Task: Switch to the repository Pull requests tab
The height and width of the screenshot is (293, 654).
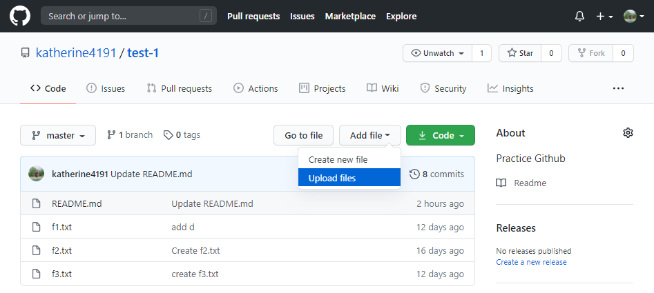Action: pos(180,88)
